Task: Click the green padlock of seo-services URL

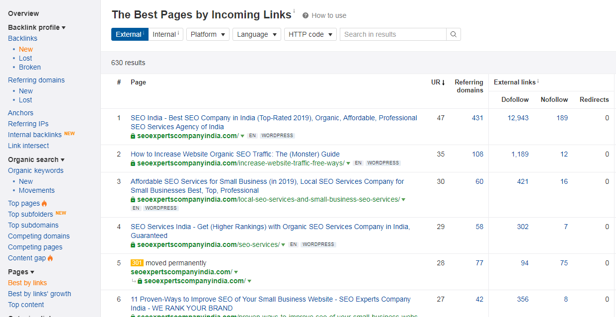Action: click(x=133, y=245)
